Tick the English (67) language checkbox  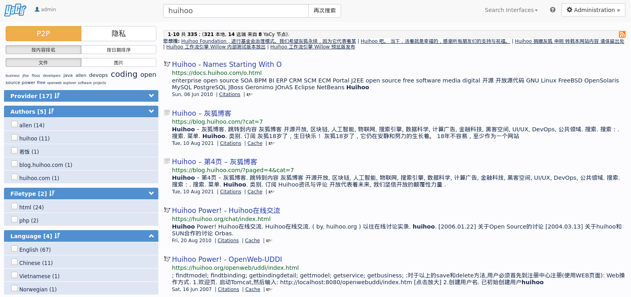click(x=14, y=249)
